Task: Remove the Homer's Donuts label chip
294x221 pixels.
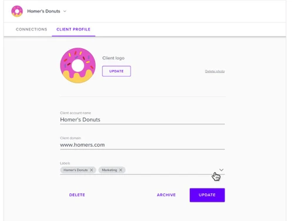Action: [x=91, y=170]
